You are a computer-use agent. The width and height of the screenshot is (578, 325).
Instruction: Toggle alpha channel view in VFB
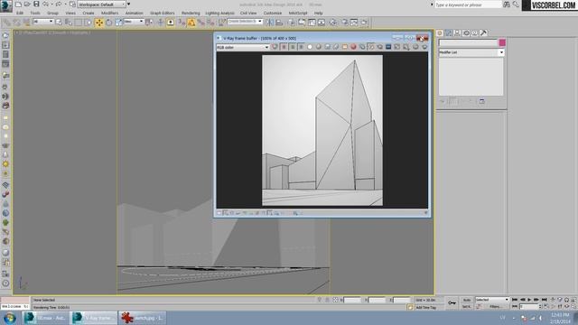(x=310, y=47)
